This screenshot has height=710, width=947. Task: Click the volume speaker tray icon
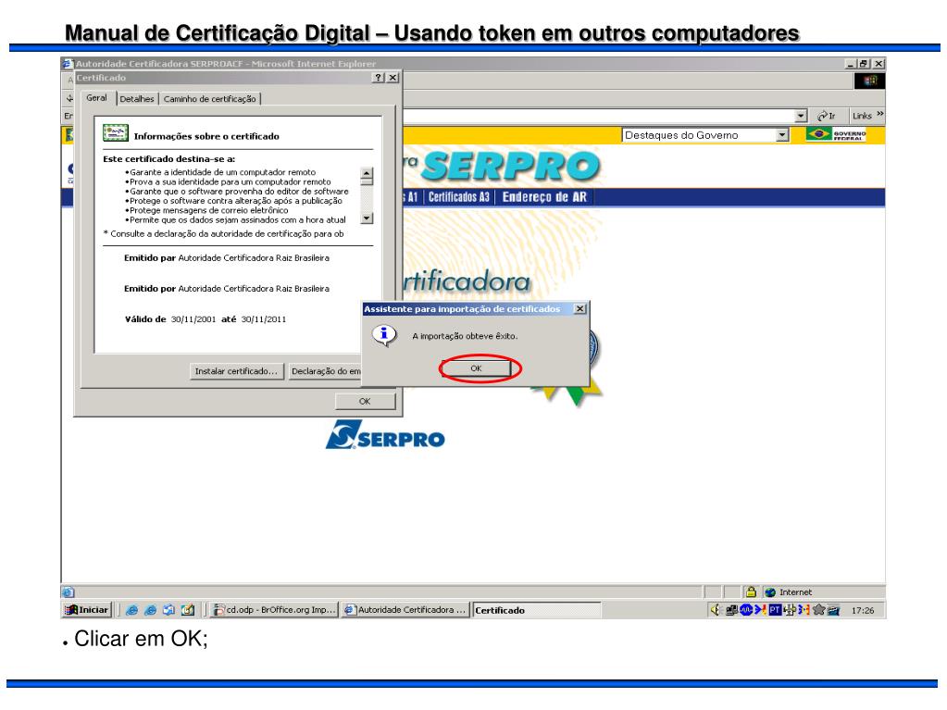tap(716, 610)
